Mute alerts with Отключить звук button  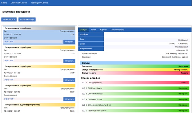coord(27,20)
